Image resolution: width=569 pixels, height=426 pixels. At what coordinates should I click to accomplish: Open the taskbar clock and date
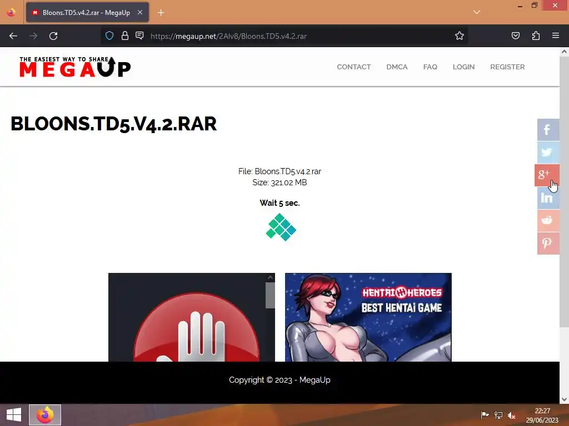pos(542,415)
